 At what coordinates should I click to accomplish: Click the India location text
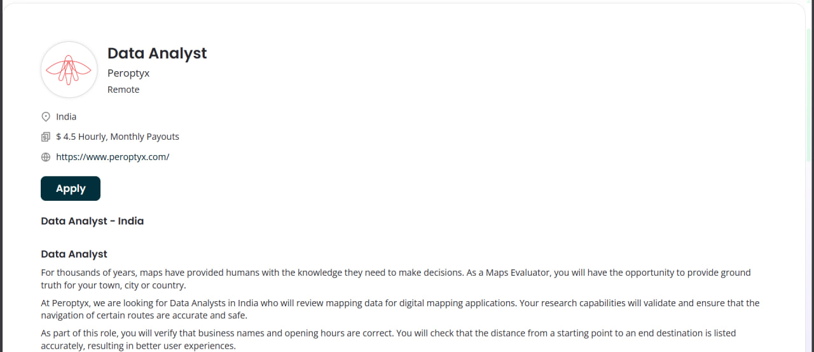pyautogui.click(x=66, y=117)
